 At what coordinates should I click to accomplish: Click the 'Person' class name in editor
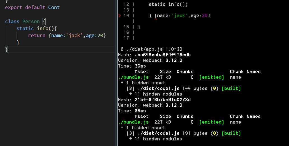(x=31, y=21)
